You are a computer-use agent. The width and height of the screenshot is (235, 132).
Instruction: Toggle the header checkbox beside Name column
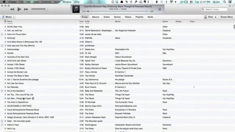(x=5, y=21)
